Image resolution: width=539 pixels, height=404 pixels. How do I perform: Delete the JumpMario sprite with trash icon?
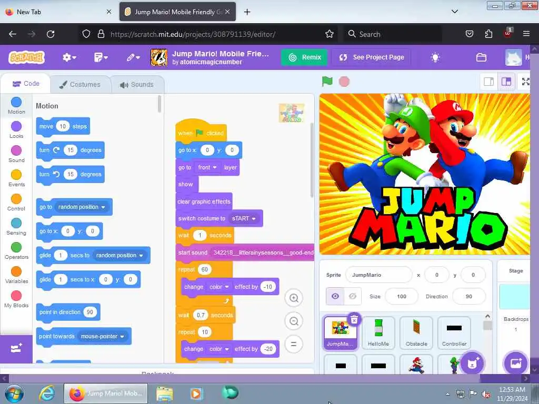354,320
